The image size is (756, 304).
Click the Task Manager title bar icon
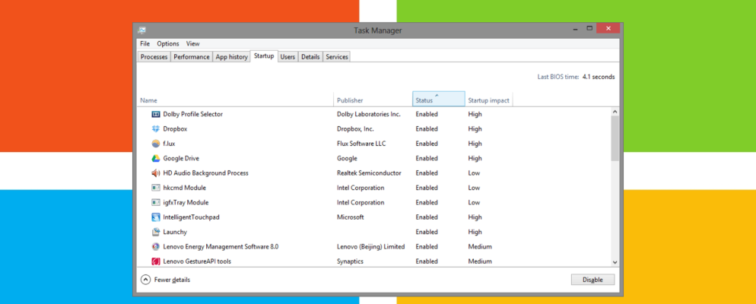coord(141,30)
